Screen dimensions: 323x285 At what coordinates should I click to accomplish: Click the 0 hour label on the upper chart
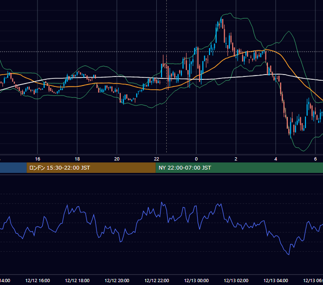[x=196, y=159]
